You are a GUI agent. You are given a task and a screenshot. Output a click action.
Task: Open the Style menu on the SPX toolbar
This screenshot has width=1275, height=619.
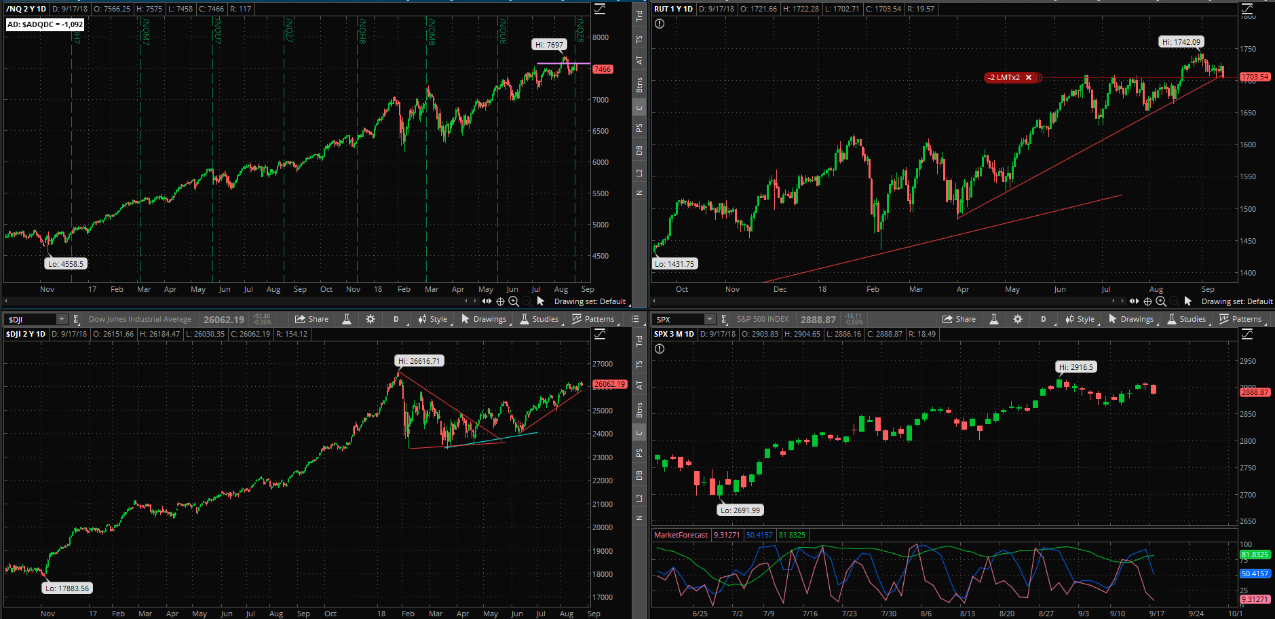[x=1080, y=319]
